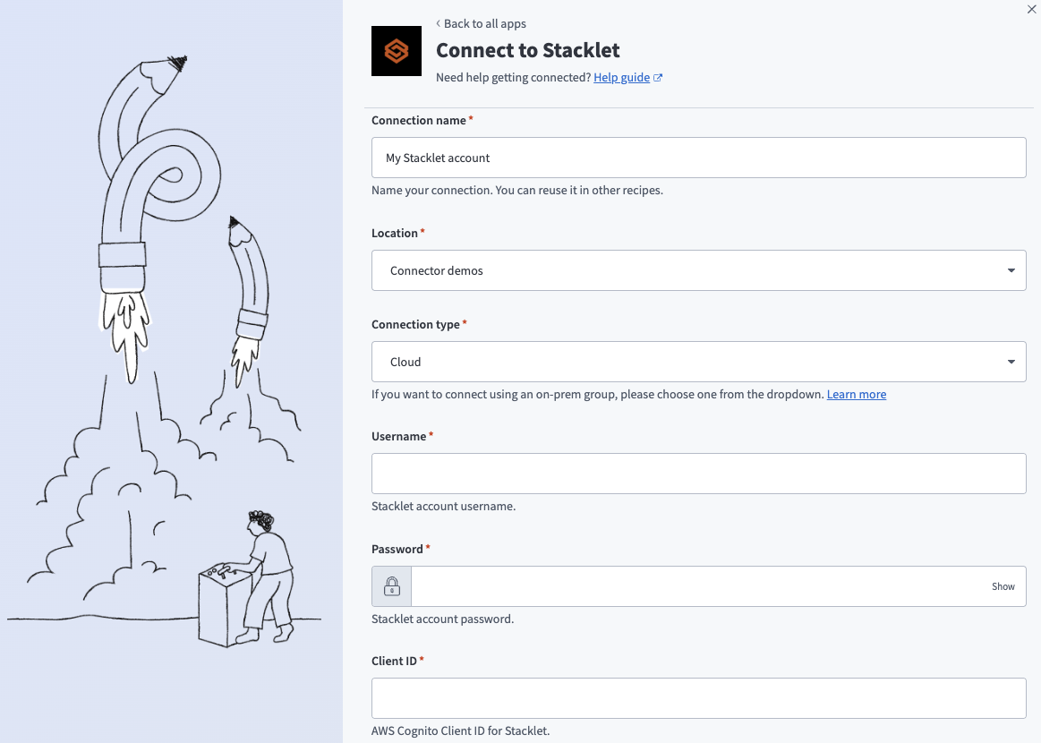Viewport: 1041px width, 743px height.
Task: Click the Stacklet app logo
Action: point(396,50)
